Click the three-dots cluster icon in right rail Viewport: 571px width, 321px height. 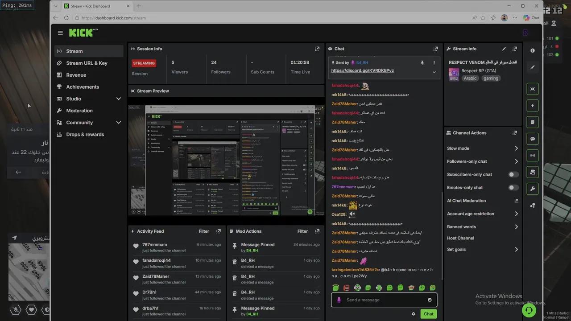pyautogui.click(x=533, y=206)
